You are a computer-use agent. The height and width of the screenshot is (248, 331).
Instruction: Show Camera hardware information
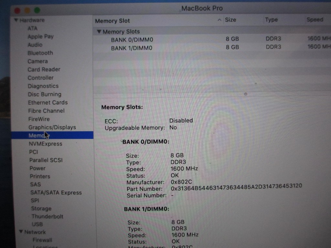click(x=38, y=61)
